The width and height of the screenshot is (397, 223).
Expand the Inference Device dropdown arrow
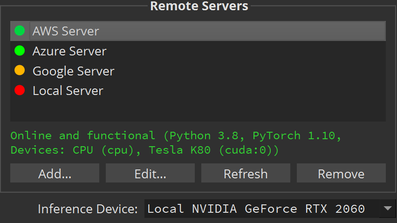coord(388,209)
